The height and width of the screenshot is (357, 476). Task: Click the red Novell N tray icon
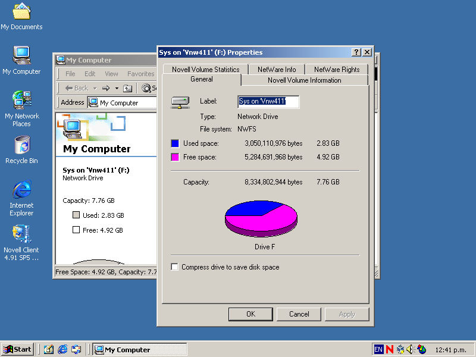390,349
